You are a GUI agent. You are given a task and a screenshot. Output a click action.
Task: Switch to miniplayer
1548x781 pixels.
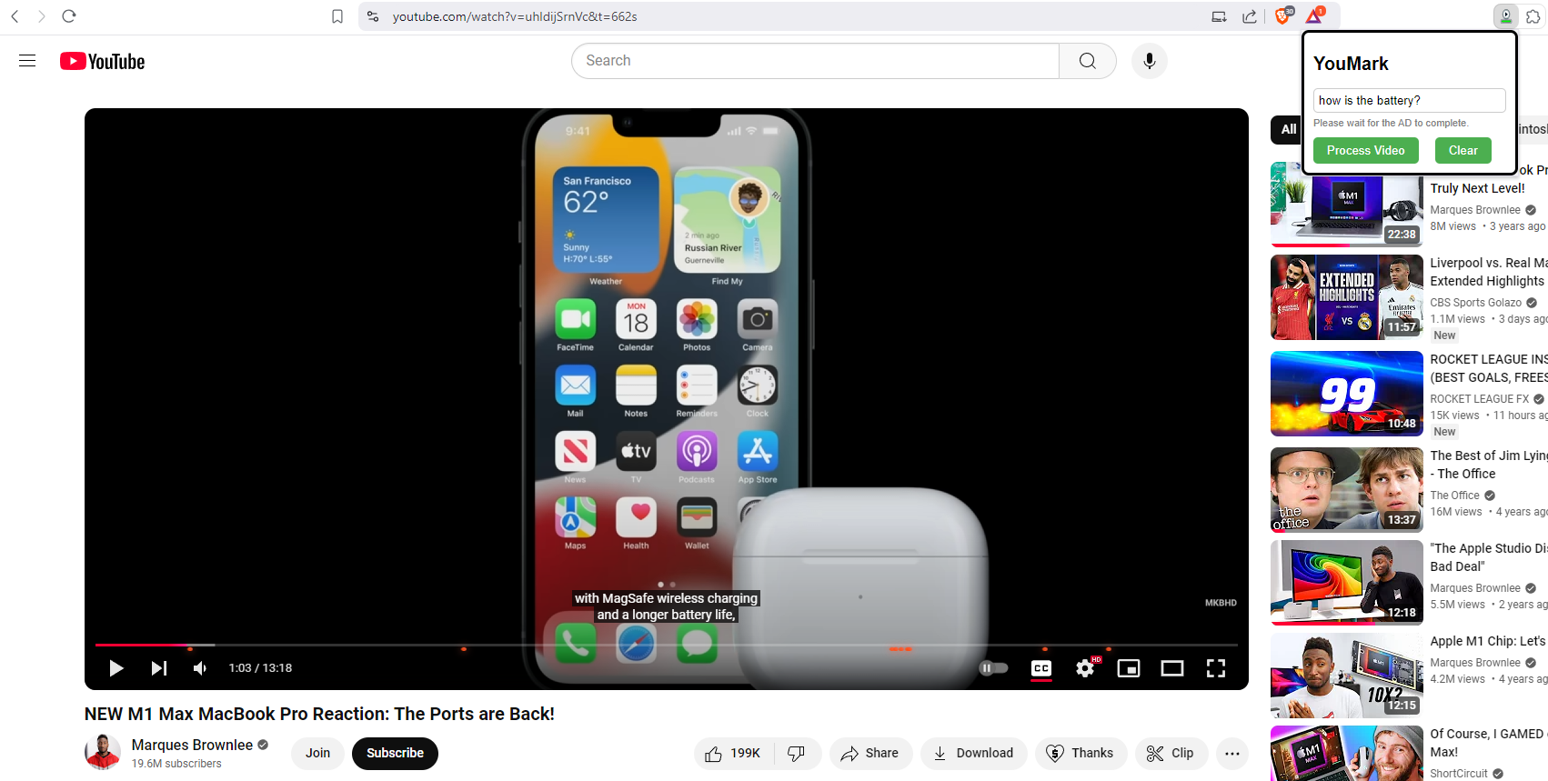click(1129, 669)
